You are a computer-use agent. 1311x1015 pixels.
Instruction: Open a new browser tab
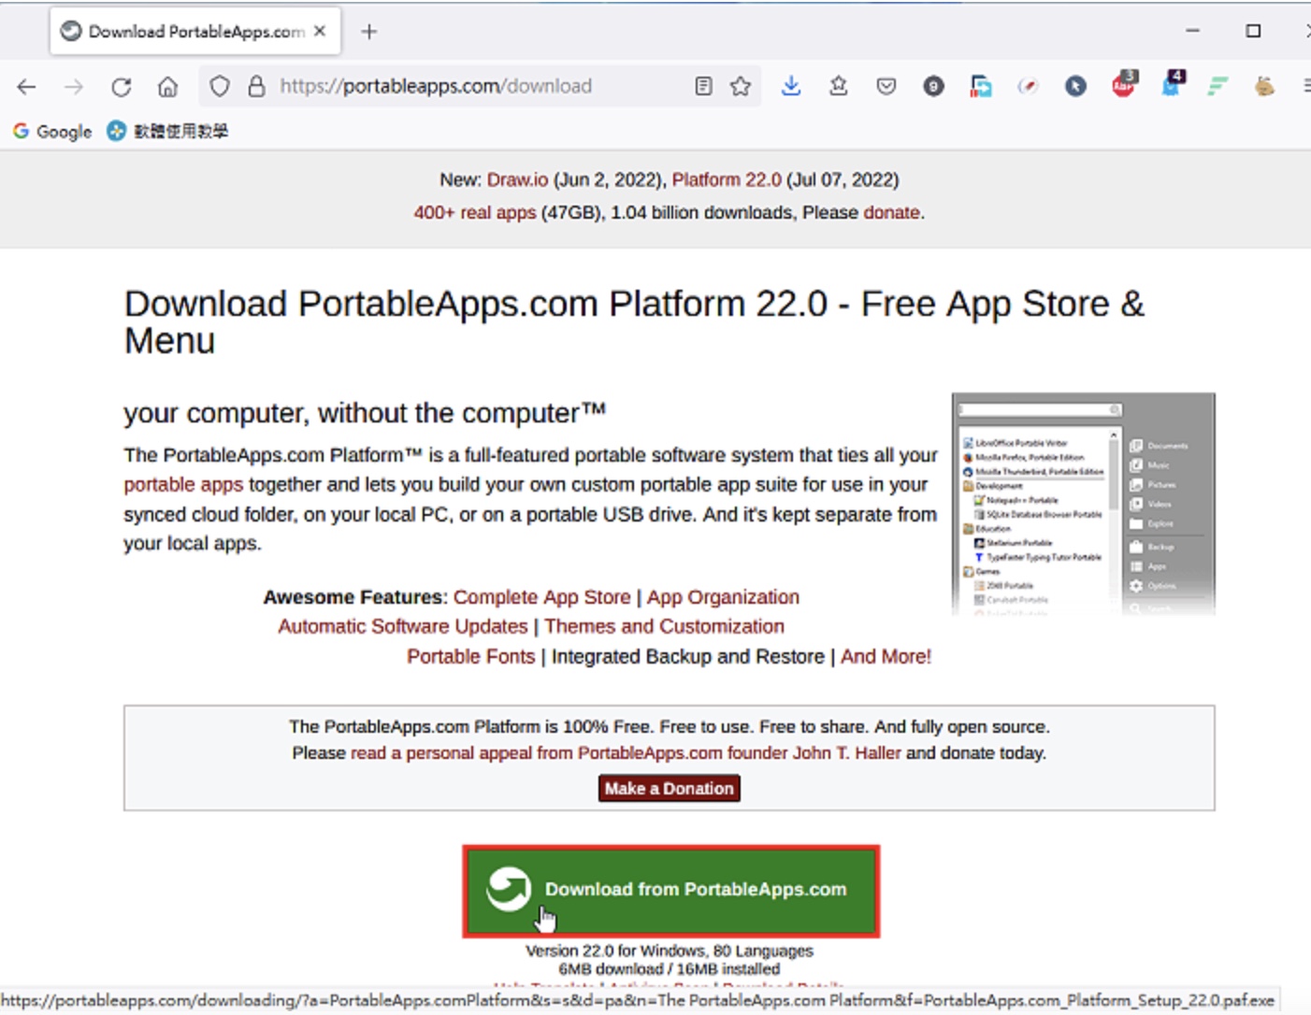(x=369, y=32)
